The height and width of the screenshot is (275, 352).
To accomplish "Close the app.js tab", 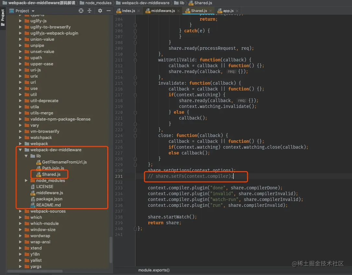I will click(x=237, y=11).
